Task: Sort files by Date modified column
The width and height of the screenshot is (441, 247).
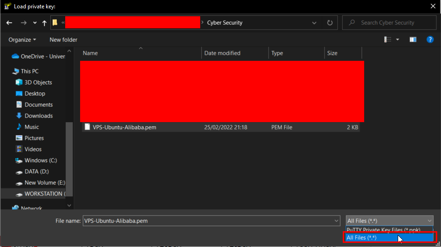Action: pyautogui.click(x=223, y=53)
